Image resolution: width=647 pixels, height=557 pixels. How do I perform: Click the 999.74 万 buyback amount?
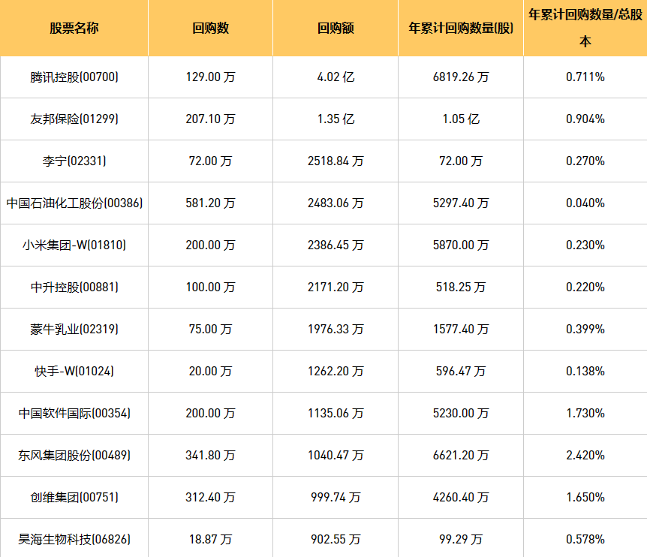point(336,498)
